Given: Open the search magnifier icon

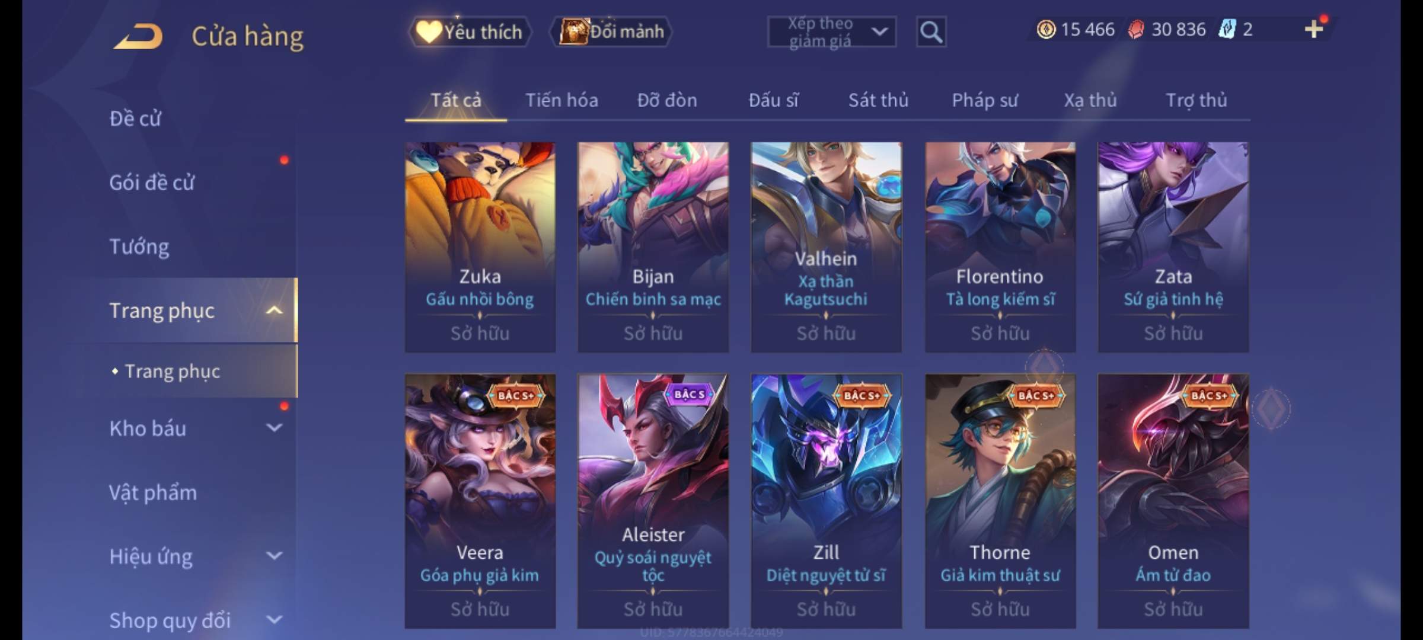Looking at the screenshot, I should (931, 32).
